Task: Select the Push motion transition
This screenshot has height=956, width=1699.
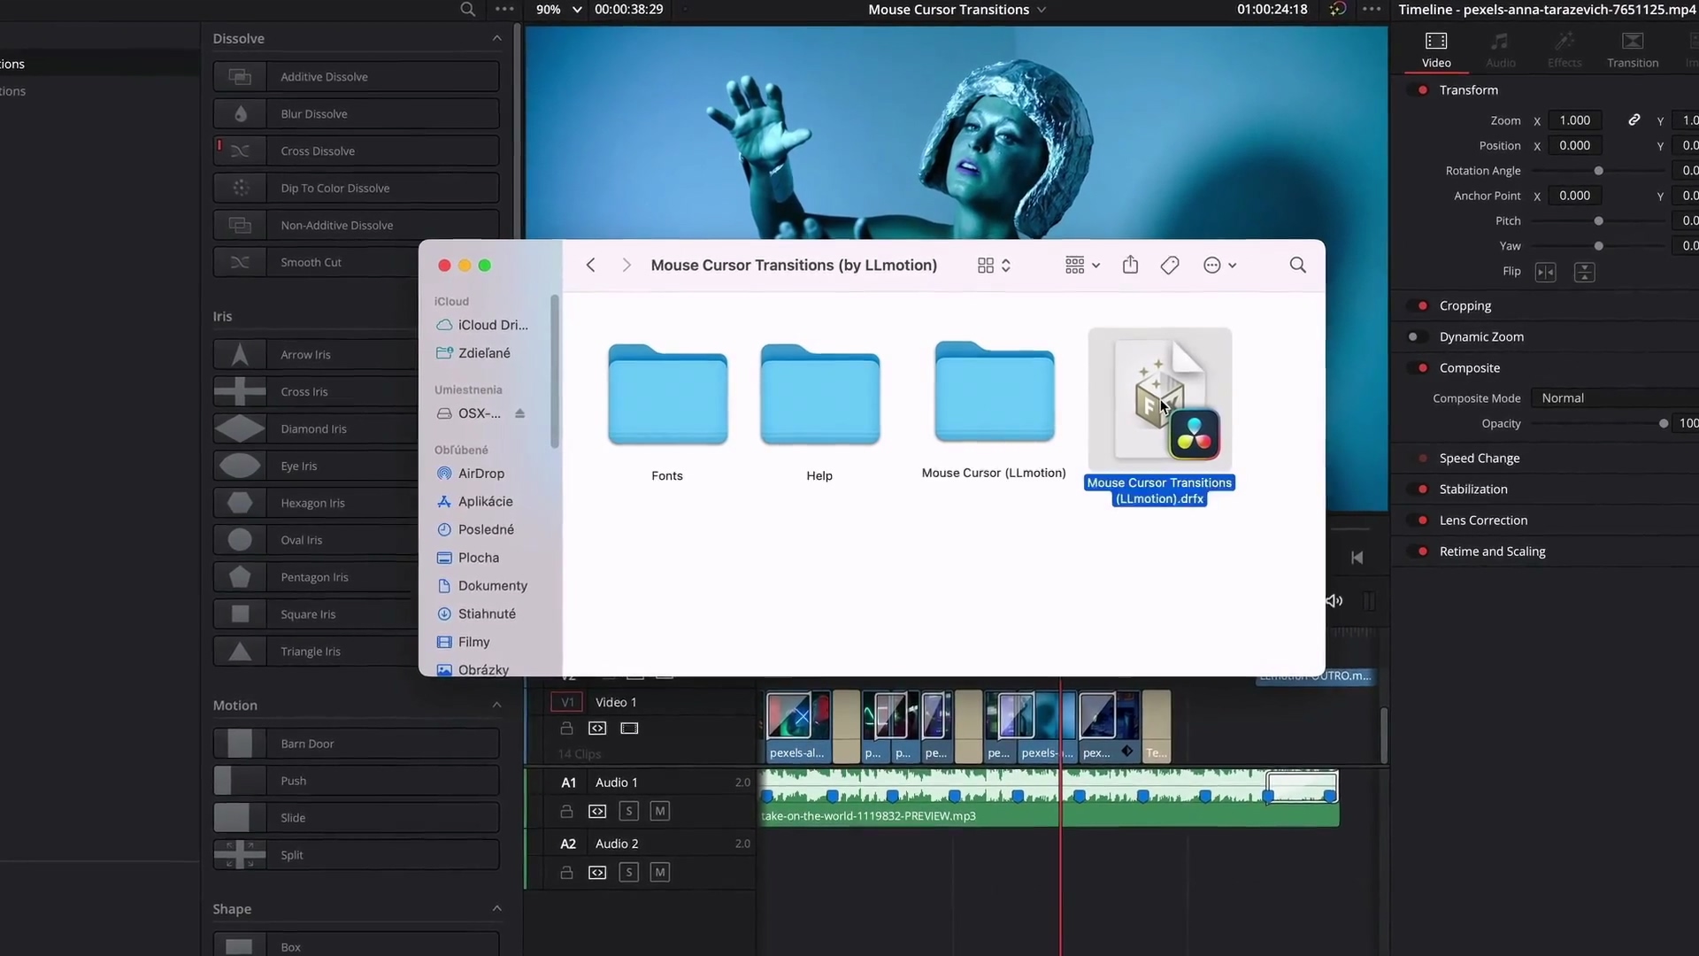Action: pyautogui.click(x=356, y=782)
